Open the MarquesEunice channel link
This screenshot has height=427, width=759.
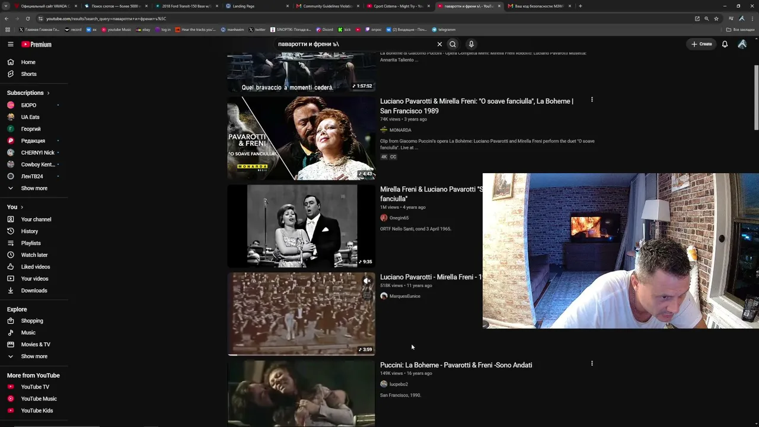(x=404, y=296)
